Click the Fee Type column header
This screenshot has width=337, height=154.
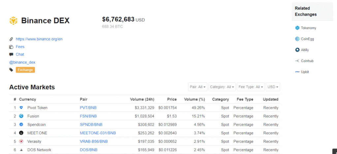(x=245, y=99)
